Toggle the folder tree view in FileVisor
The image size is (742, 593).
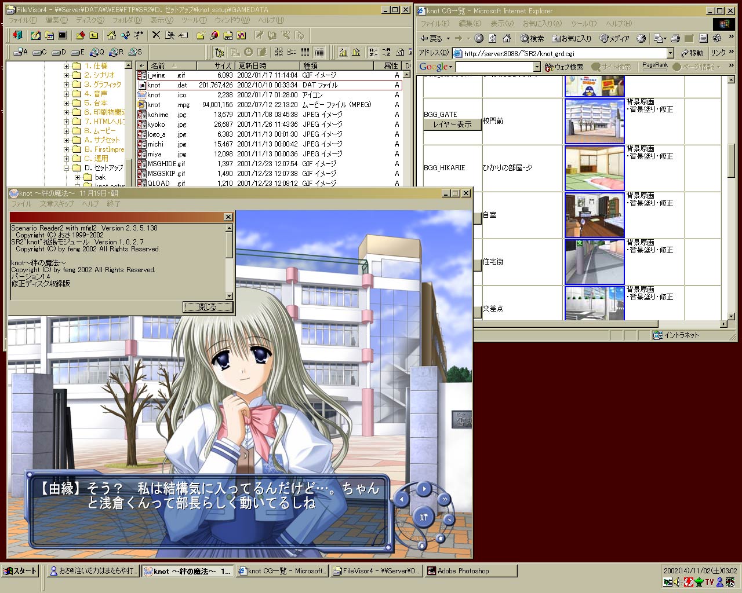tap(219, 52)
